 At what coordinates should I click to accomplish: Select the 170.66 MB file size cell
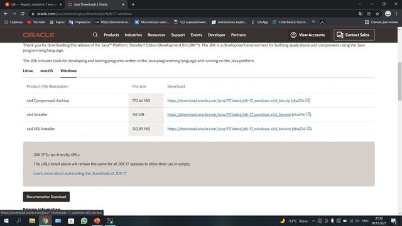click(146, 100)
